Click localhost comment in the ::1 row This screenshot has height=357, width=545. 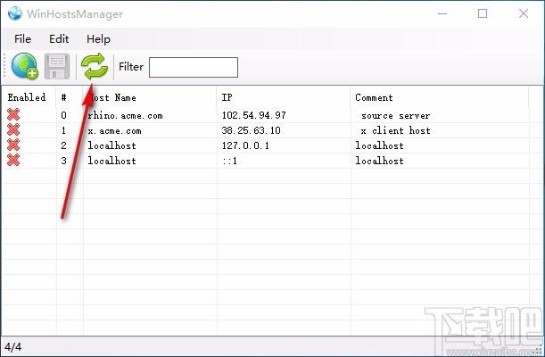[x=379, y=161]
